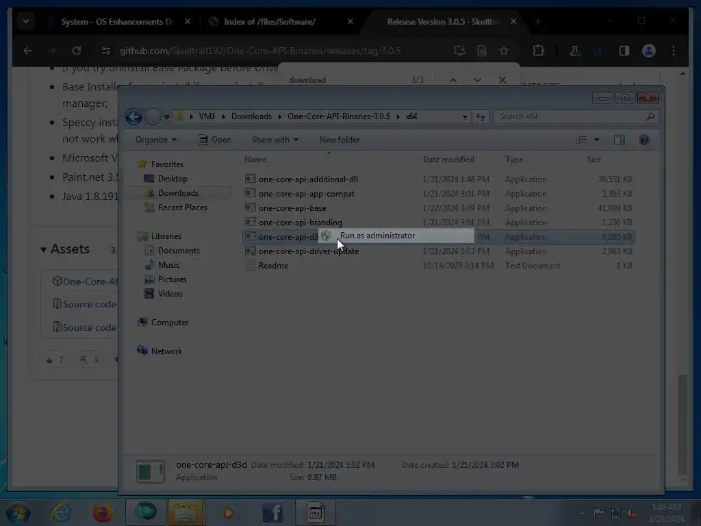Click Downloads in breadcrumb path
Screen dimensions: 701x526
coord(251,116)
